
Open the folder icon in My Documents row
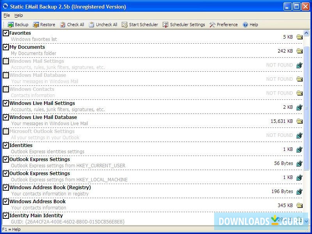(300, 51)
